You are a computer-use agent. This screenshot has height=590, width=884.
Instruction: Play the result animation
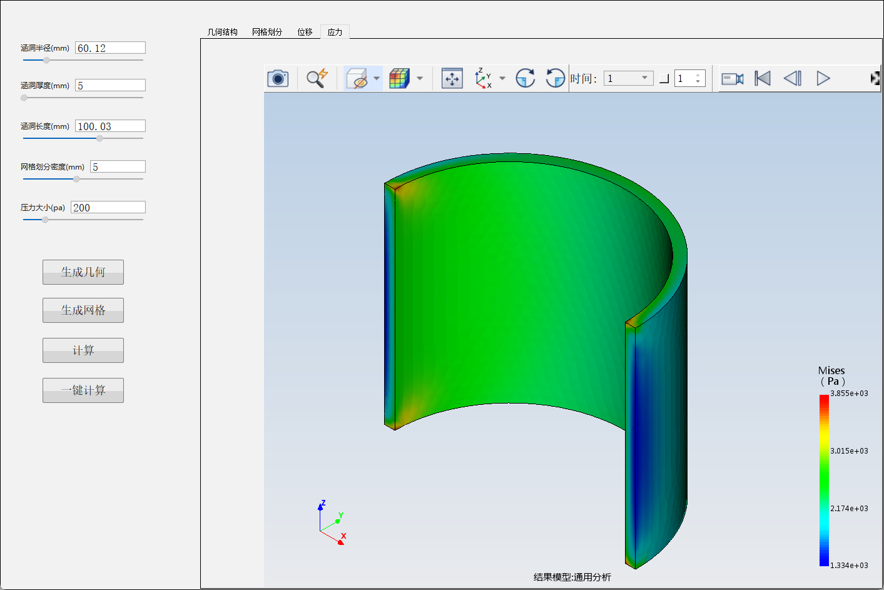tap(823, 78)
